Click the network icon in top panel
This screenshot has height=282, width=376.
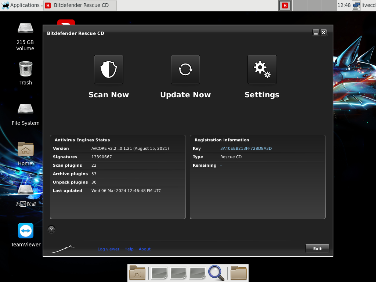356,6
